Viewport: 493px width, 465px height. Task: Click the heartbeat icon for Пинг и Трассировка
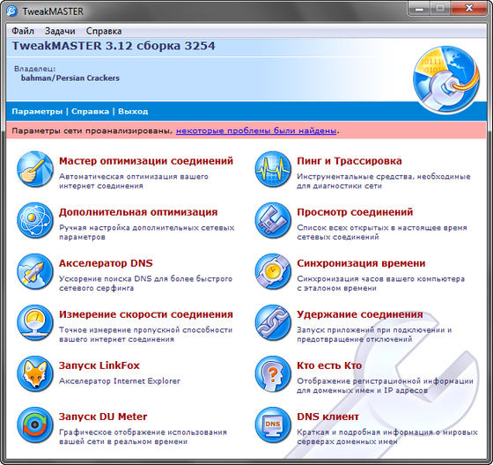273,169
